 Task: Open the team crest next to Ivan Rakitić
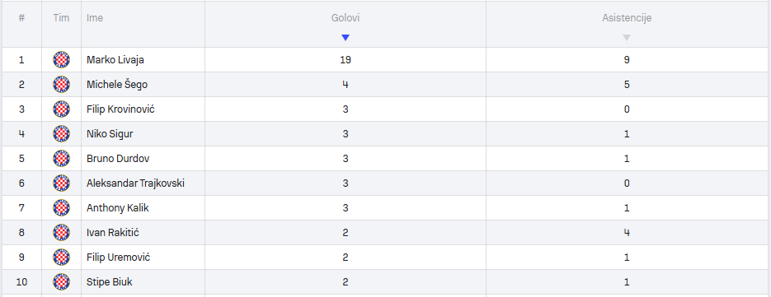click(62, 233)
